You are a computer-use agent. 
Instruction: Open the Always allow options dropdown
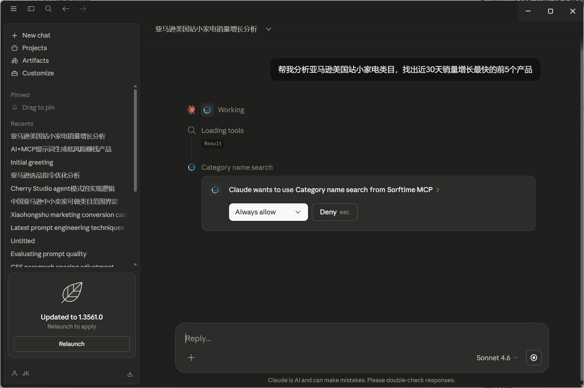point(298,212)
